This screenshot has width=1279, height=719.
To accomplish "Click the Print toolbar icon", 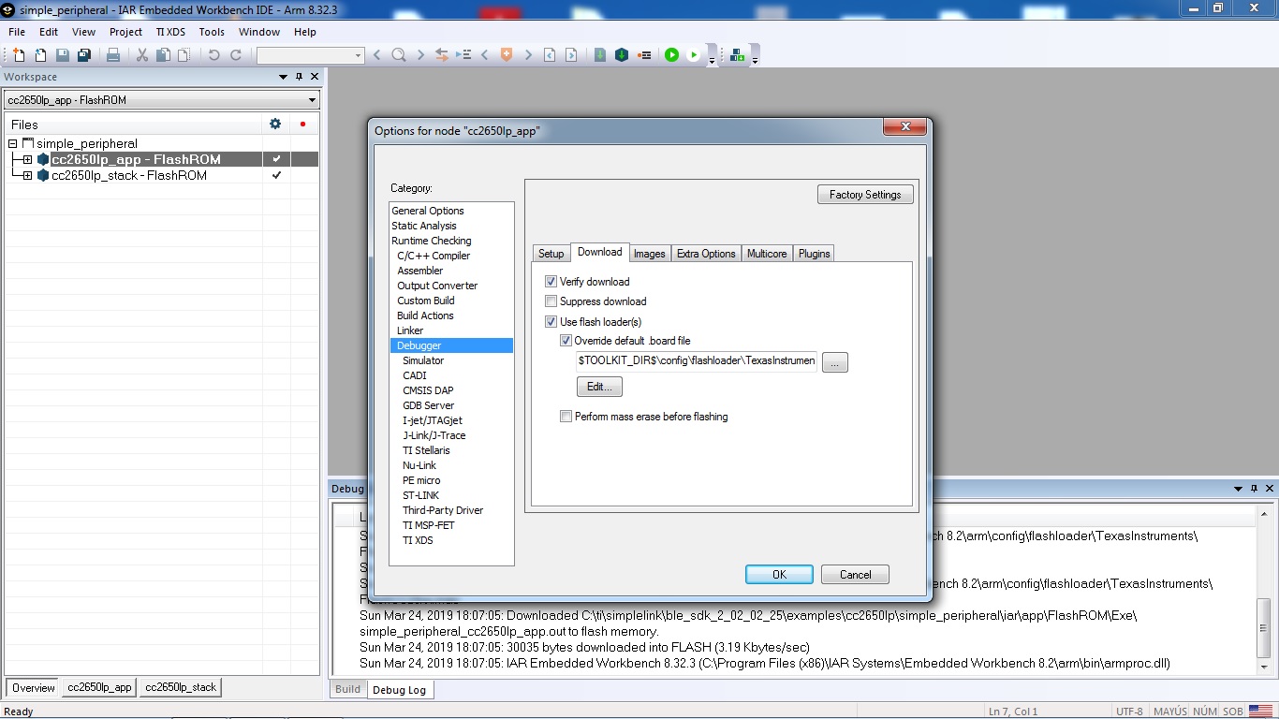I will coord(113,55).
